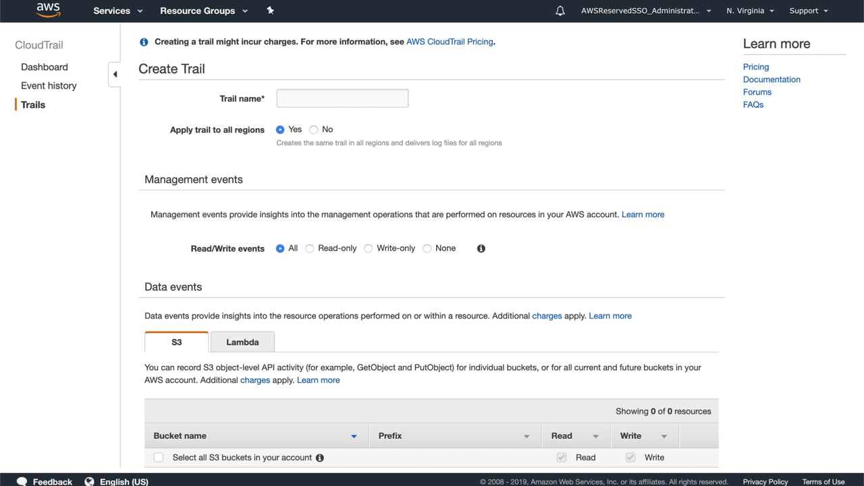864x486 pixels.
Task: Click the Trail name text field
Action: [342, 99]
